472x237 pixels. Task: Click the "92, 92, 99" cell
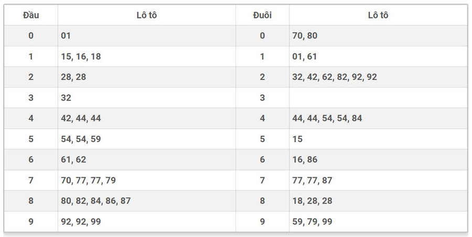pyautogui.click(x=81, y=222)
